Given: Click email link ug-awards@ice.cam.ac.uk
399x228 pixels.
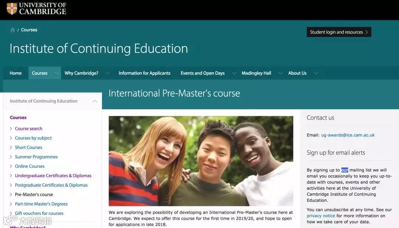Looking at the screenshot, I should 348,135.
